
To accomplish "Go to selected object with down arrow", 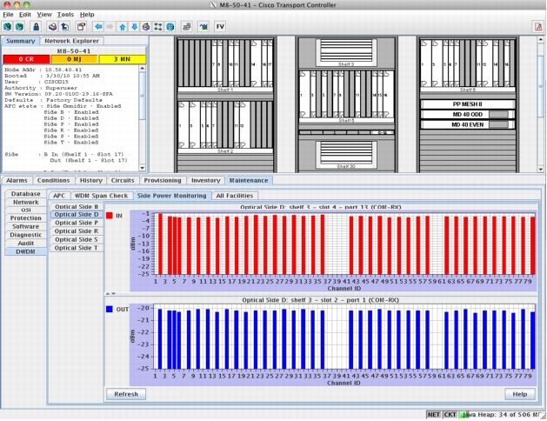I will tap(134, 26).
